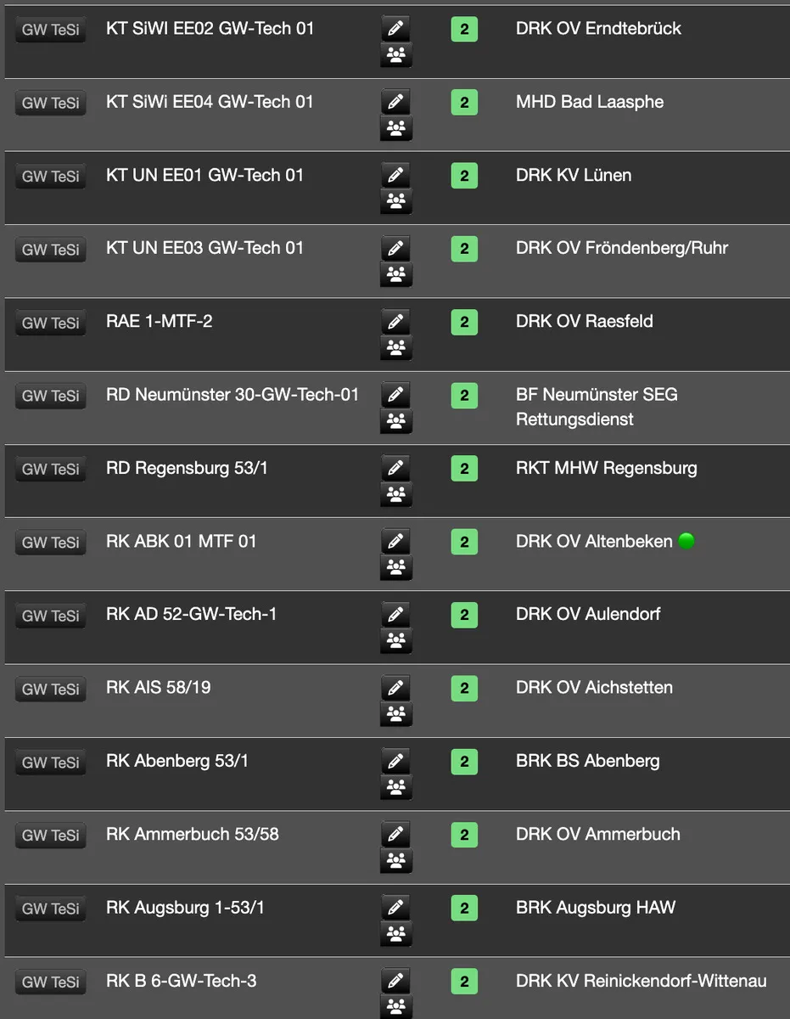The image size is (790, 1019).
Task: Open personnel icon for RK Augsburg 1-53/1
Action: (x=395, y=934)
